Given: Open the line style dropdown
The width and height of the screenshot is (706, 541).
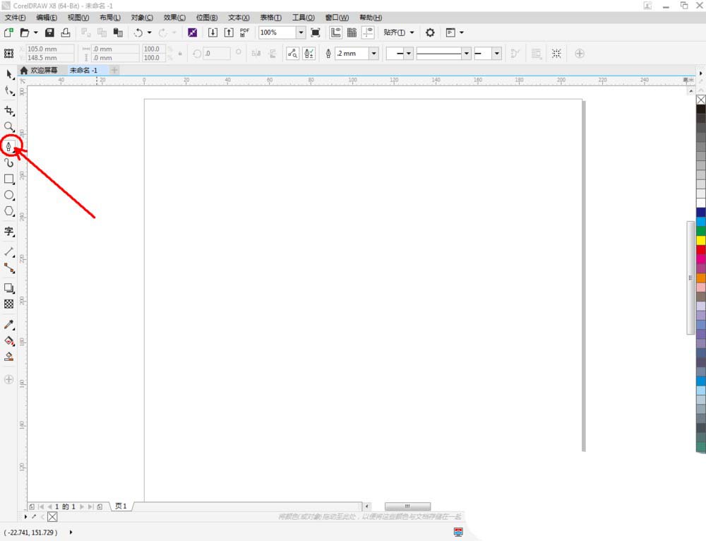Looking at the screenshot, I should (x=467, y=53).
